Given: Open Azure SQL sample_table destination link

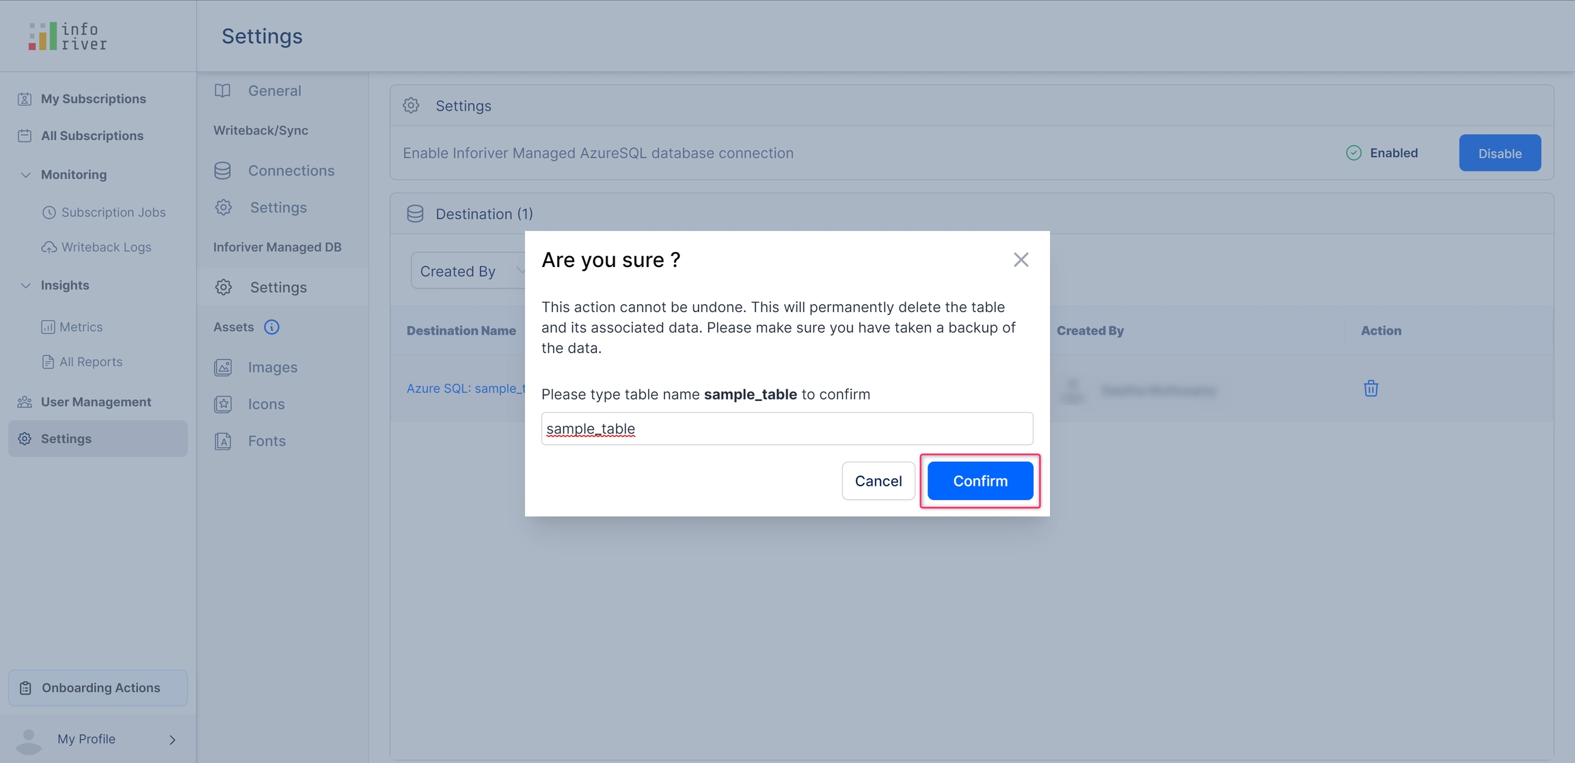Looking at the screenshot, I should click(x=465, y=388).
